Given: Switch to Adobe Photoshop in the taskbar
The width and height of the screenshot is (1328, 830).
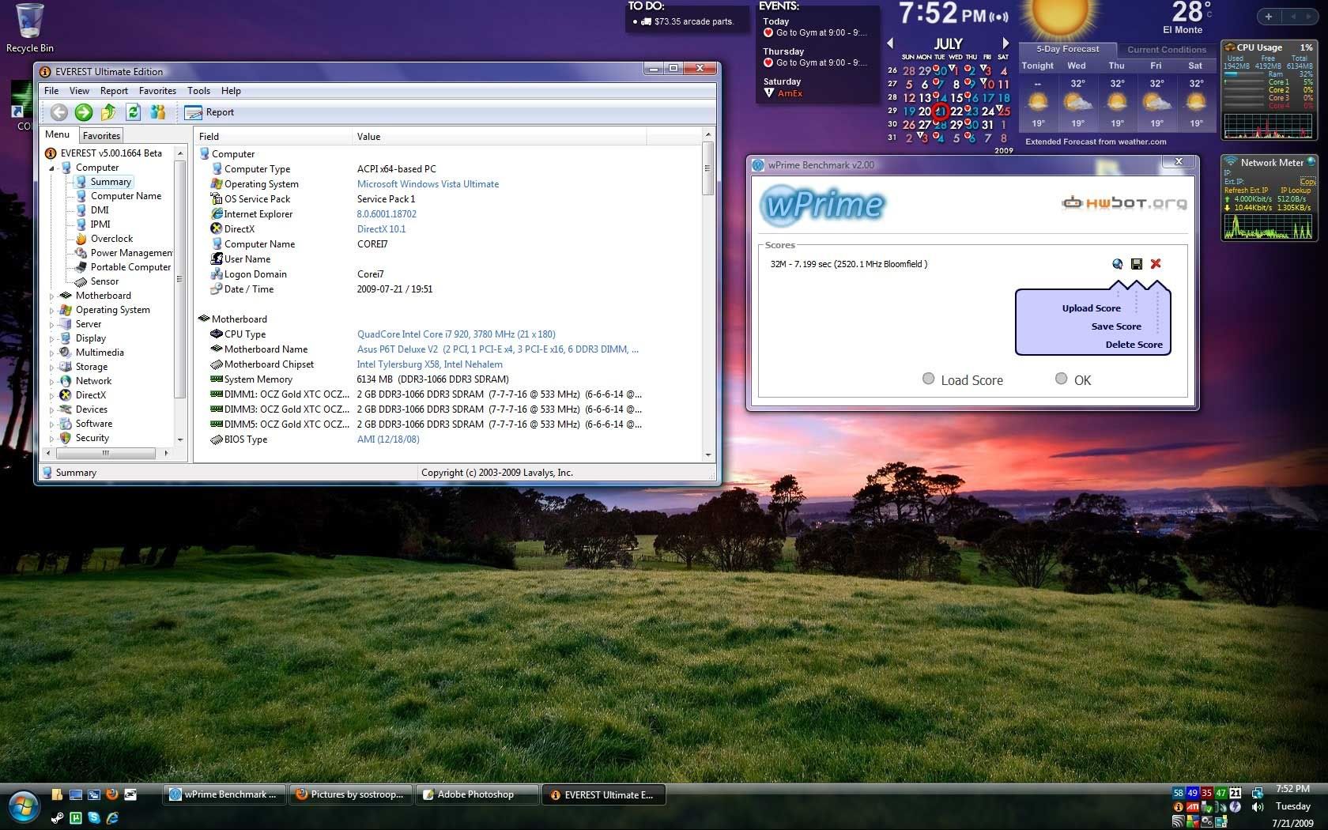Looking at the screenshot, I should point(477,794).
